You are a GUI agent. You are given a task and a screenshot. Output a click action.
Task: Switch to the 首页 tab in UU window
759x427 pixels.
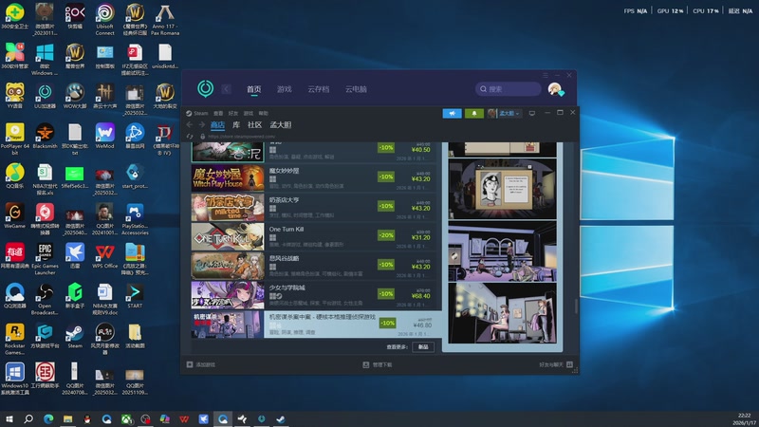(253, 89)
